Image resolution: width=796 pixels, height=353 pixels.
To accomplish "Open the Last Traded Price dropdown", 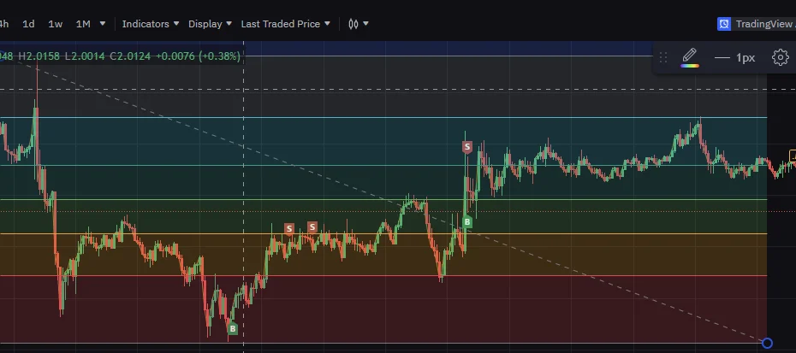I will pos(285,24).
